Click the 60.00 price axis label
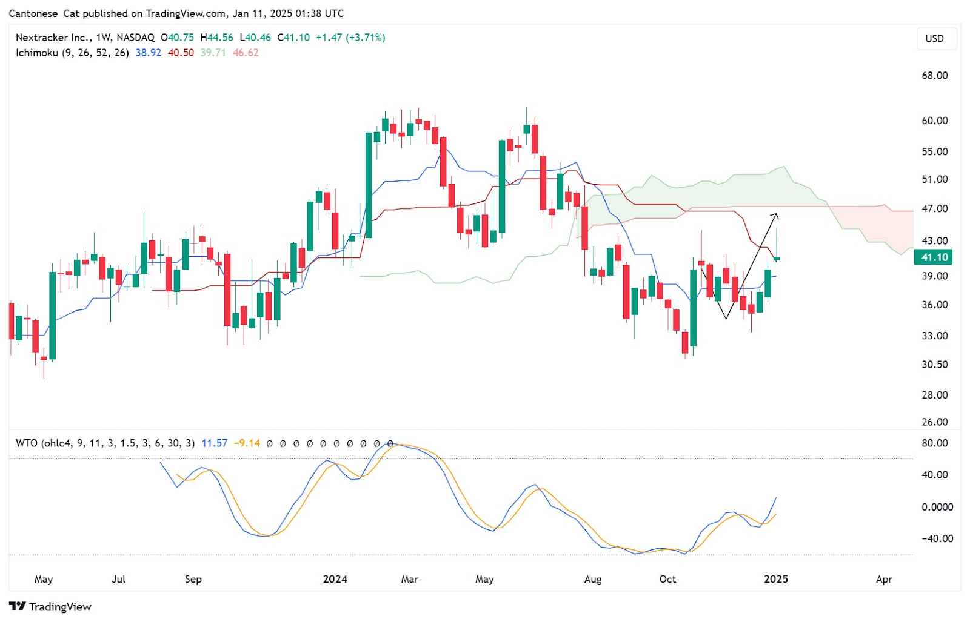Image resolution: width=970 pixels, height=622 pixels. click(934, 121)
